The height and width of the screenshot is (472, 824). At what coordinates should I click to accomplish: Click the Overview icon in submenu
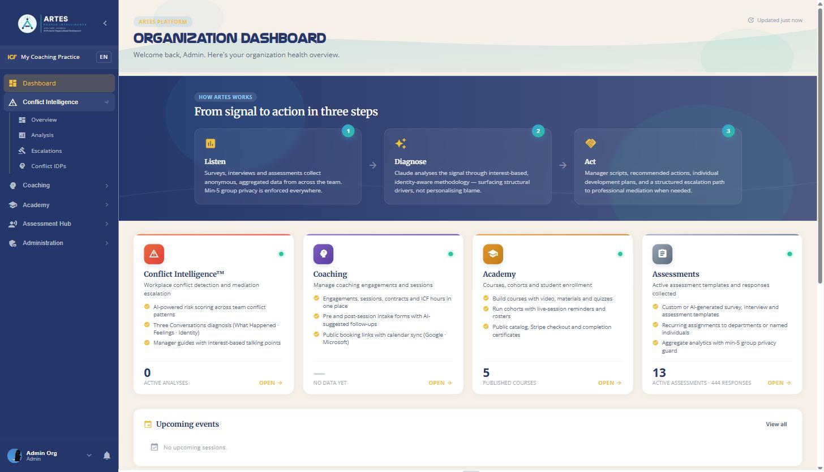[22, 120]
